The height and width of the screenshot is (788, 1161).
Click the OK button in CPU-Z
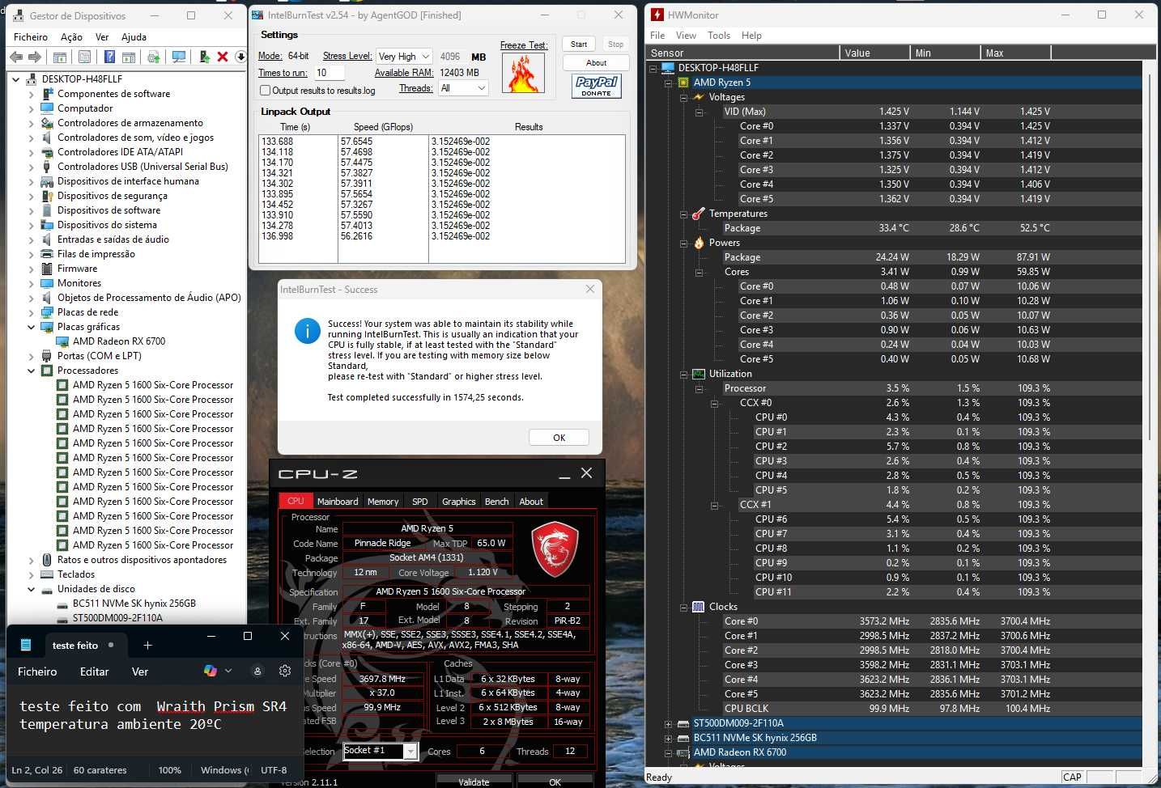[x=555, y=782]
